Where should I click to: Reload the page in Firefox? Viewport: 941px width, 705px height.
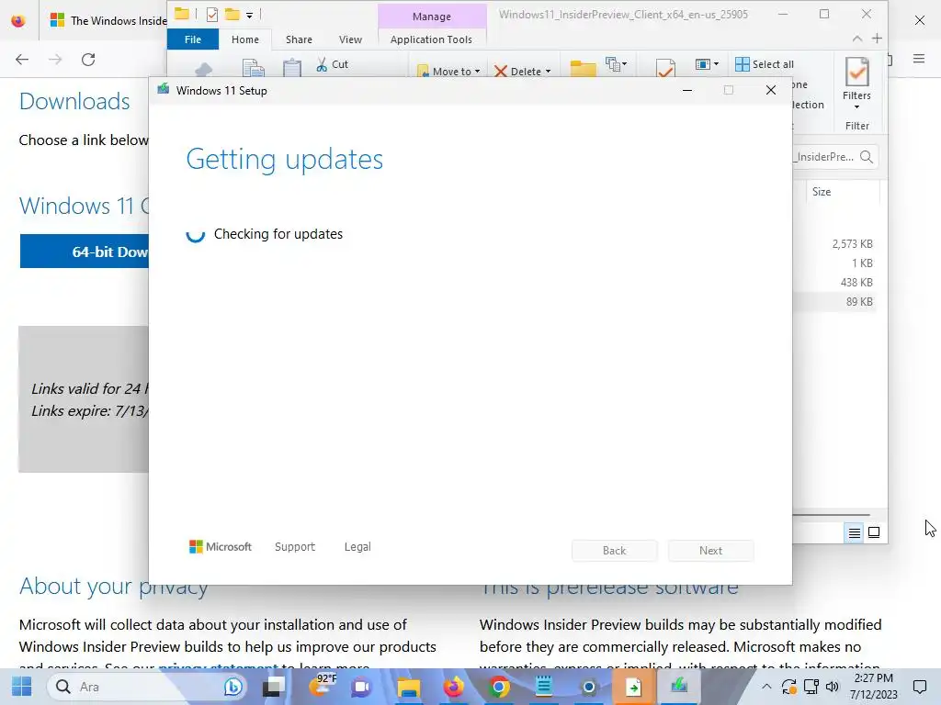[x=88, y=60]
